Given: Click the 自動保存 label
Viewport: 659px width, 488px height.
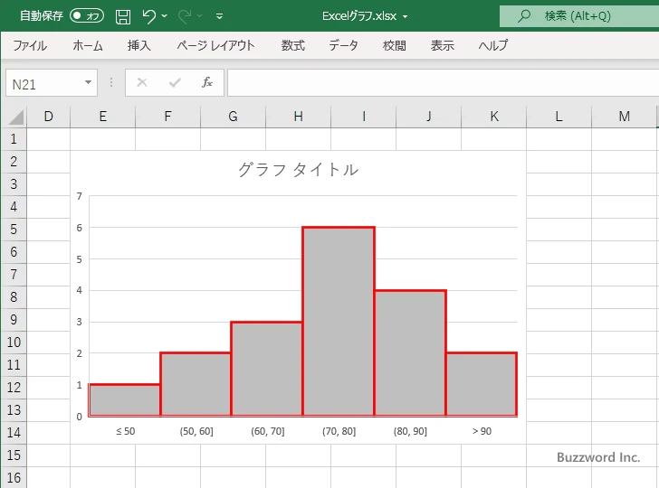Looking at the screenshot, I should [42, 16].
